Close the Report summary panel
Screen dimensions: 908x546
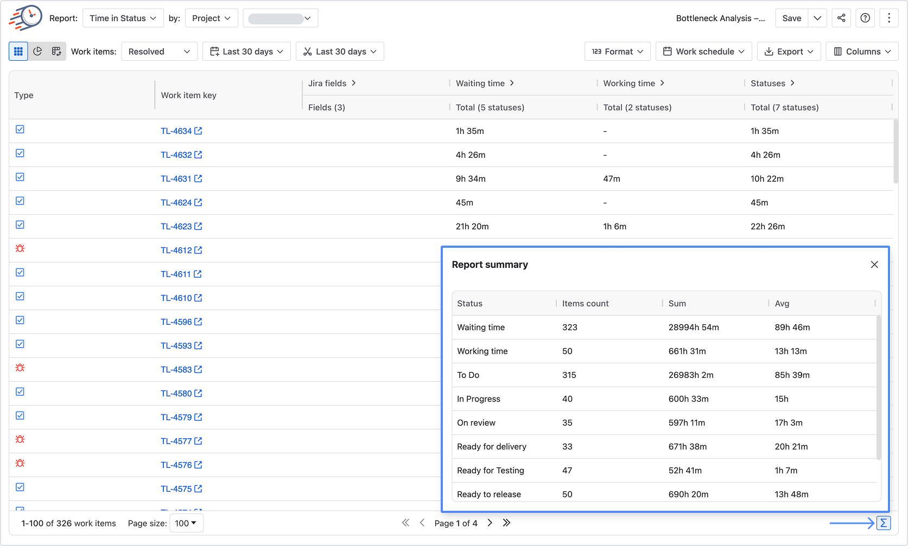(874, 265)
